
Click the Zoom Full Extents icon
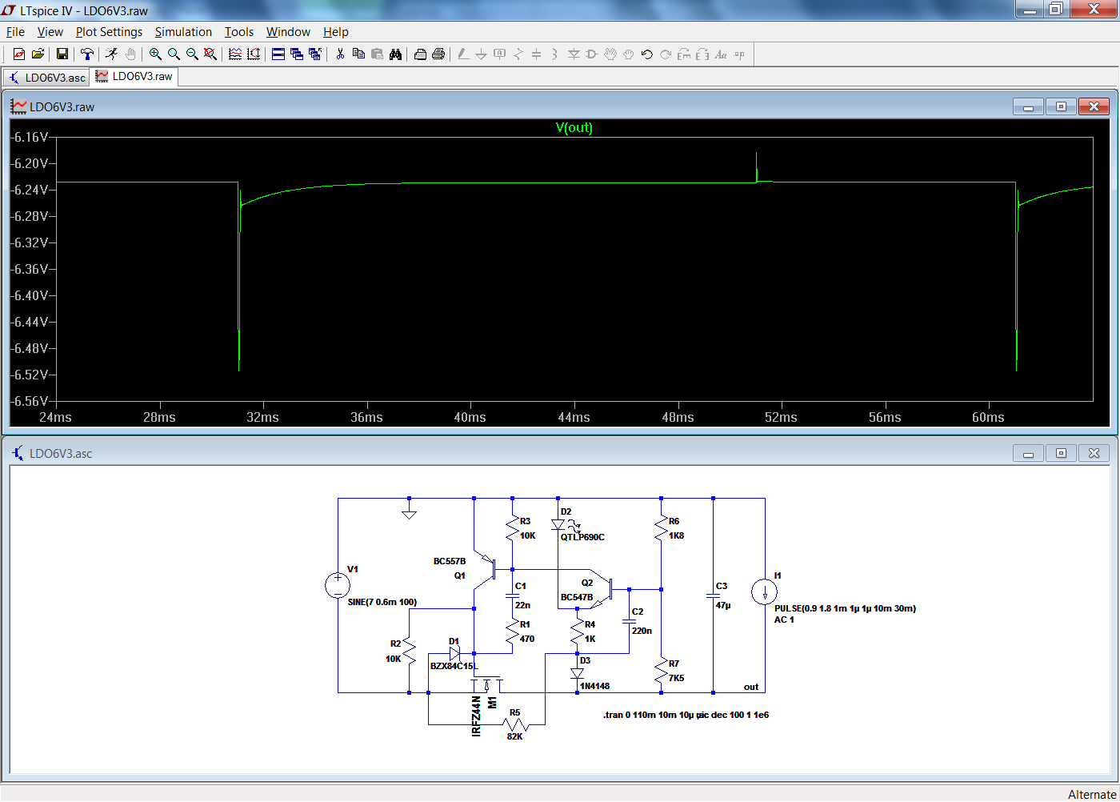point(210,54)
